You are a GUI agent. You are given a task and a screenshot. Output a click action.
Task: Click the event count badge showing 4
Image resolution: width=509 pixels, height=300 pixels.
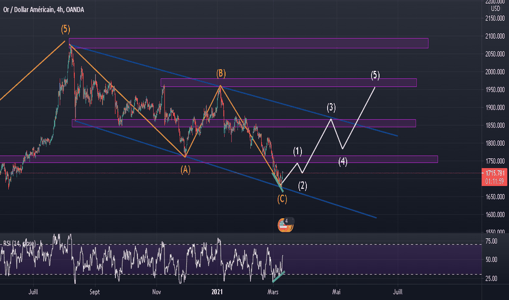pyautogui.click(x=287, y=221)
